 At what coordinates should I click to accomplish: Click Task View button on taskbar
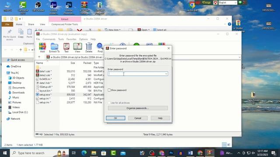pos(73,153)
